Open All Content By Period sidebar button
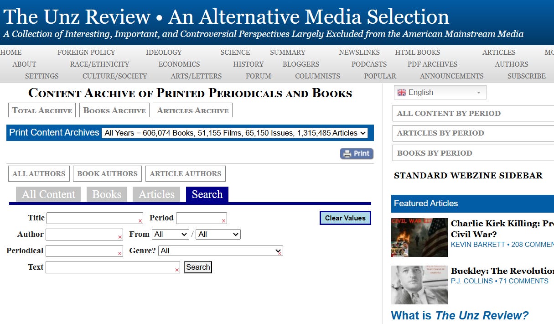 pos(473,113)
